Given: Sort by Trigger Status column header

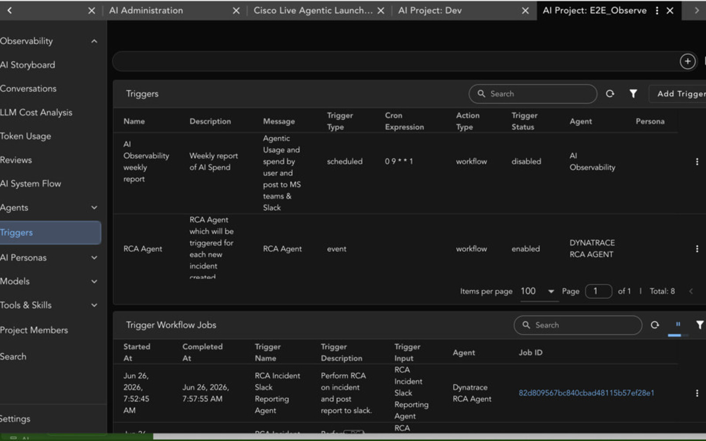Looking at the screenshot, I should (524, 121).
